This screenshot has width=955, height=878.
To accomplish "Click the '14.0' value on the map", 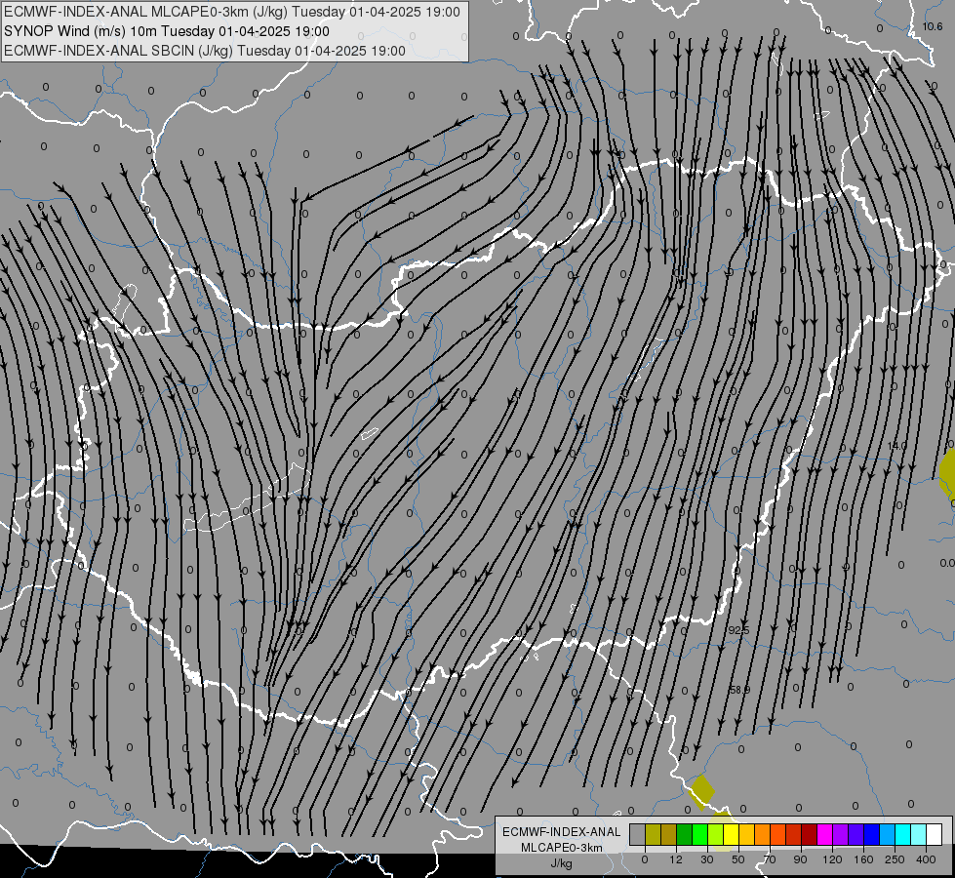I will [896, 446].
